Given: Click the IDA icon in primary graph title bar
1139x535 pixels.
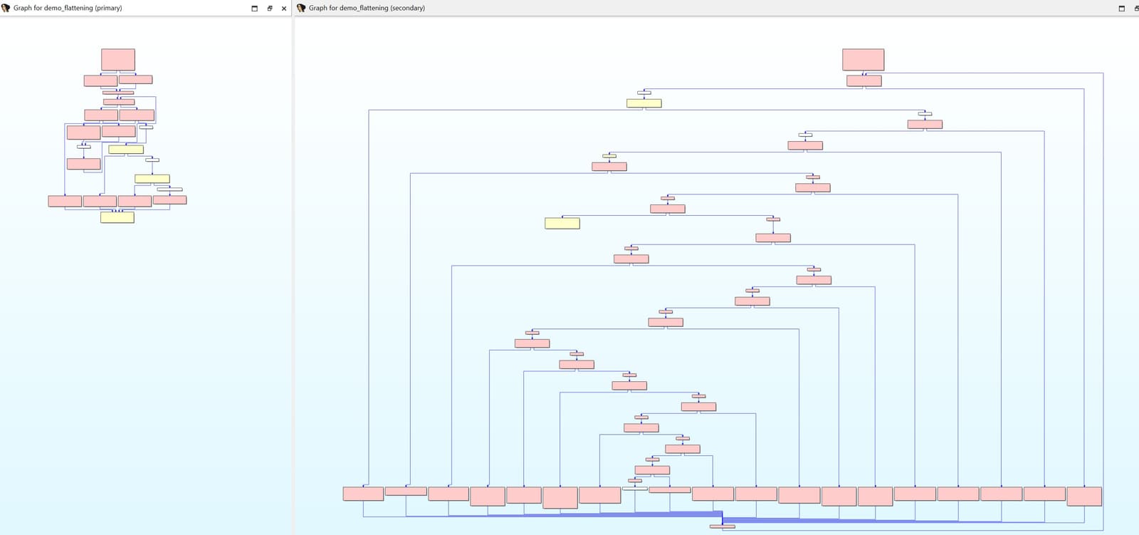Looking at the screenshot, I should pyautogui.click(x=6, y=8).
